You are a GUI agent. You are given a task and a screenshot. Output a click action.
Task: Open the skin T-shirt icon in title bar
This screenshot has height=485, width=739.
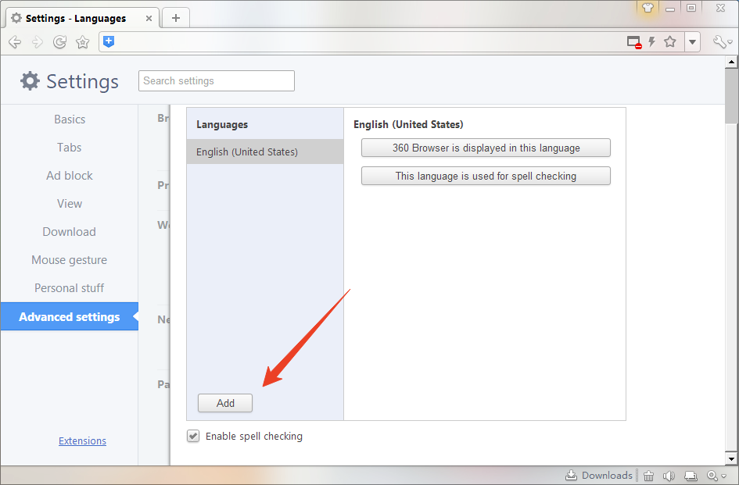(648, 8)
